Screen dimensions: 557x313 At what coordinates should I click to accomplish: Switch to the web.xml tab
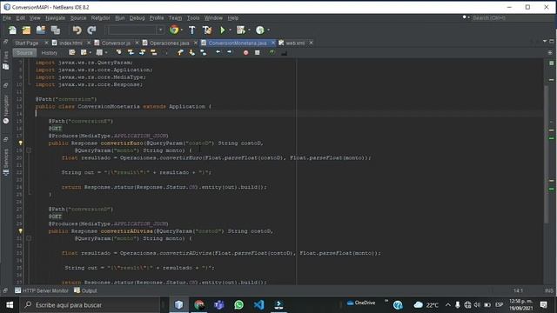pos(295,43)
